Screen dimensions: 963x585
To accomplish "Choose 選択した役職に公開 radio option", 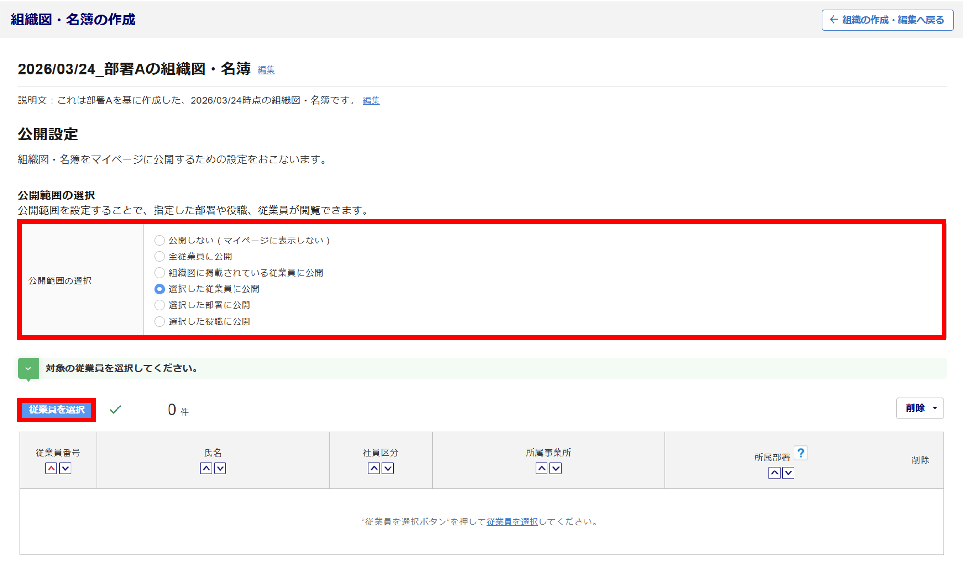I will pos(159,321).
